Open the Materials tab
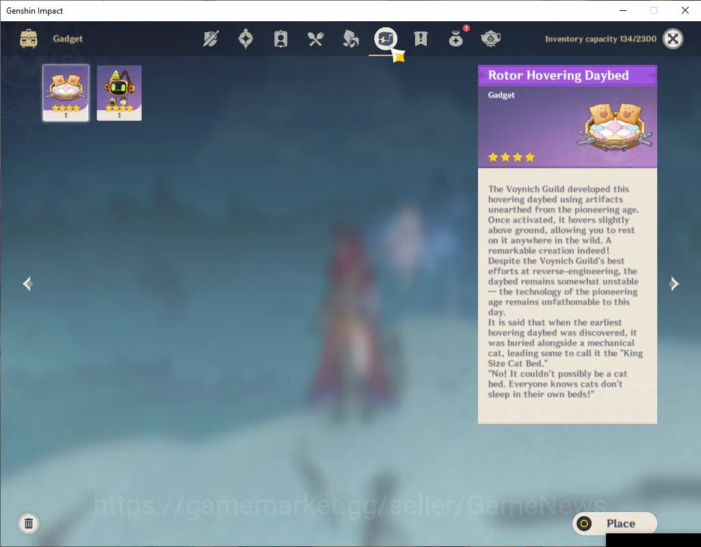Viewport: 701px width, 547px height. tap(350, 39)
